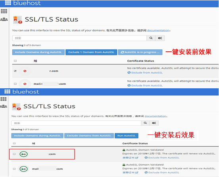The height and width of the screenshot is (177, 219).
Task: Click the bluehost logo text in top header
Action: 27,3
